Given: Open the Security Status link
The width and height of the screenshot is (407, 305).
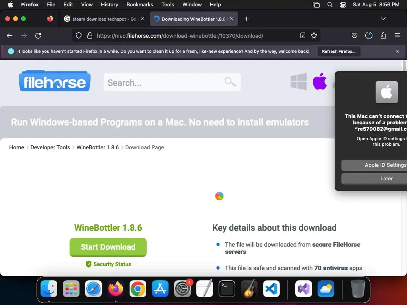Looking at the screenshot, I should coord(109,264).
